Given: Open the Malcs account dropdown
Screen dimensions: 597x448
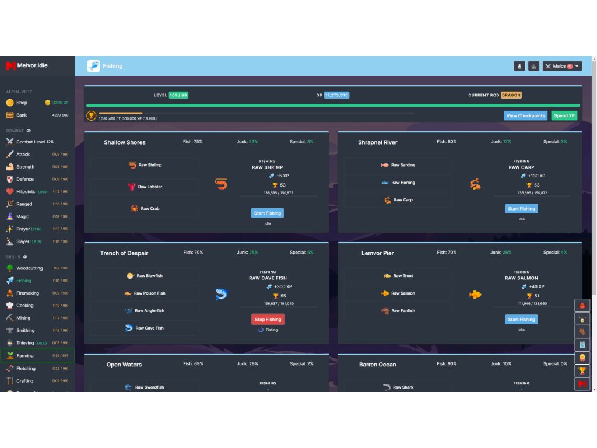Looking at the screenshot, I should click(x=562, y=66).
